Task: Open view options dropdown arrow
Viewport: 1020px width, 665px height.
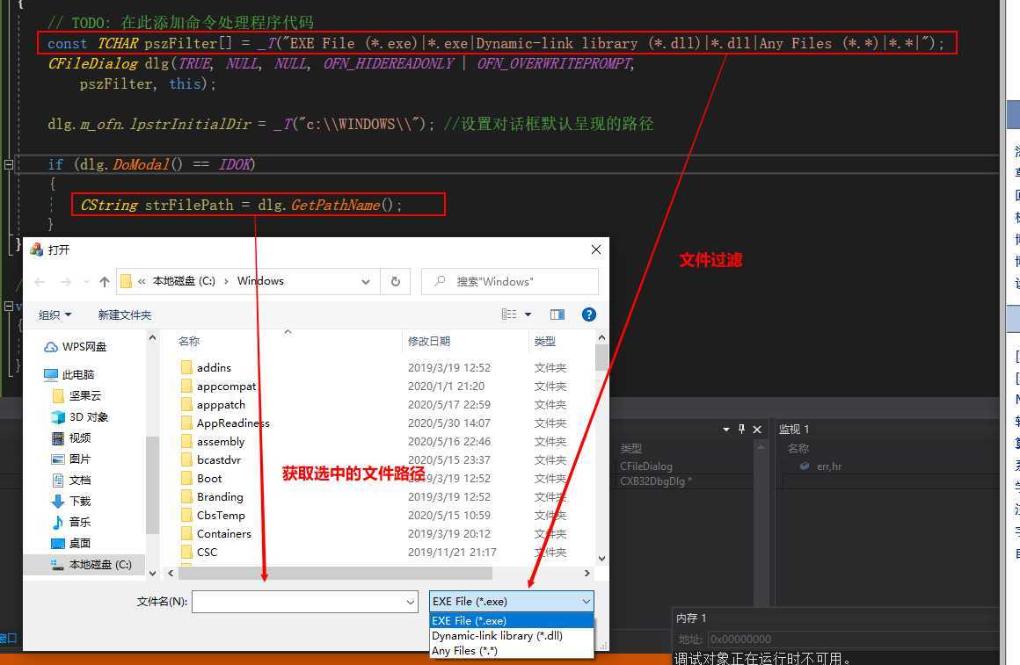Action: click(x=528, y=314)
